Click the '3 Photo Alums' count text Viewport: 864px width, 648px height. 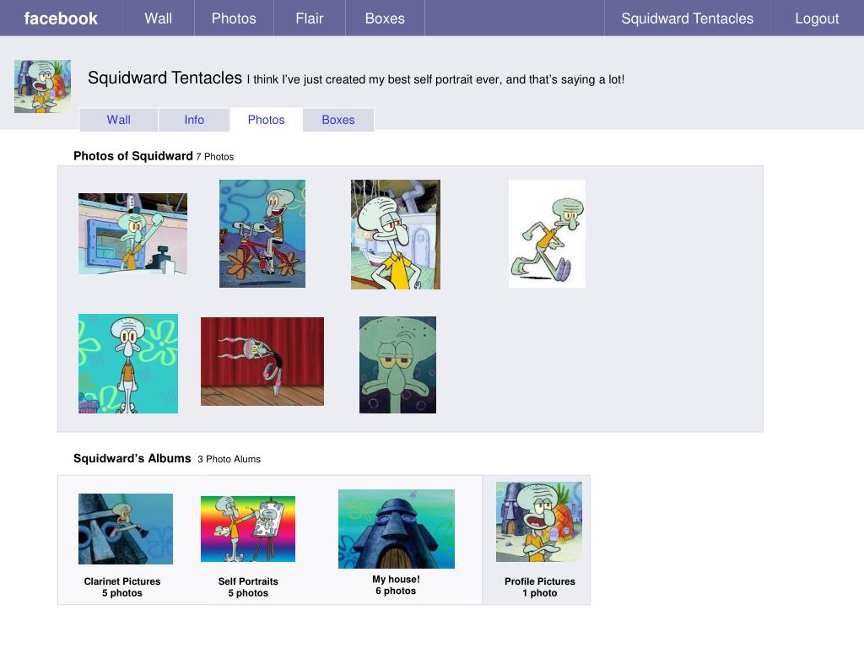(x=229, y=459)
